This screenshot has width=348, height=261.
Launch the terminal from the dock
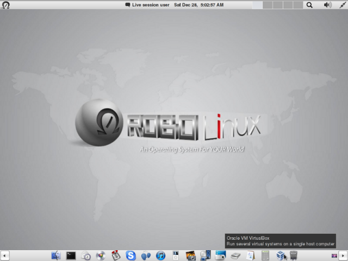pos(71,256)
